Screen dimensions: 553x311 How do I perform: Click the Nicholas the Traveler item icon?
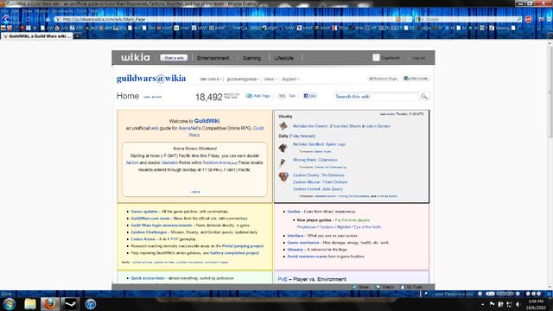click(283, 126)
